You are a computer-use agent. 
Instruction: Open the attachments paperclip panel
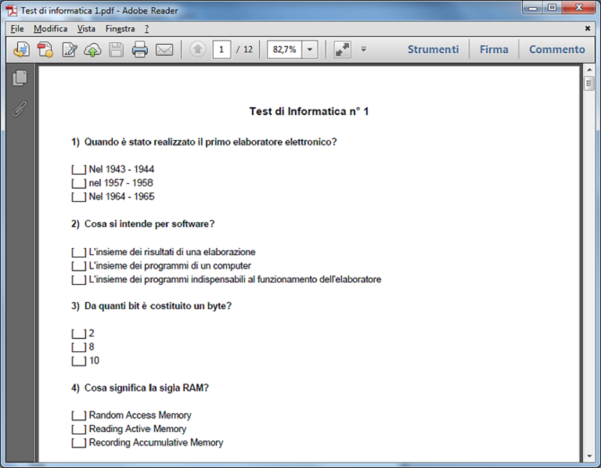[x=20, y=108]
